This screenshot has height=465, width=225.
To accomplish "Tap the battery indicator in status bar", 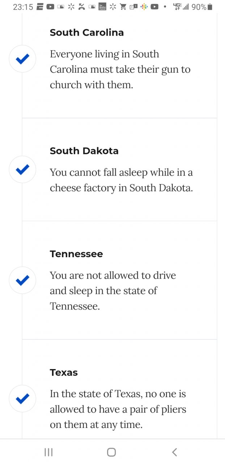I will [x=211, y=7].
